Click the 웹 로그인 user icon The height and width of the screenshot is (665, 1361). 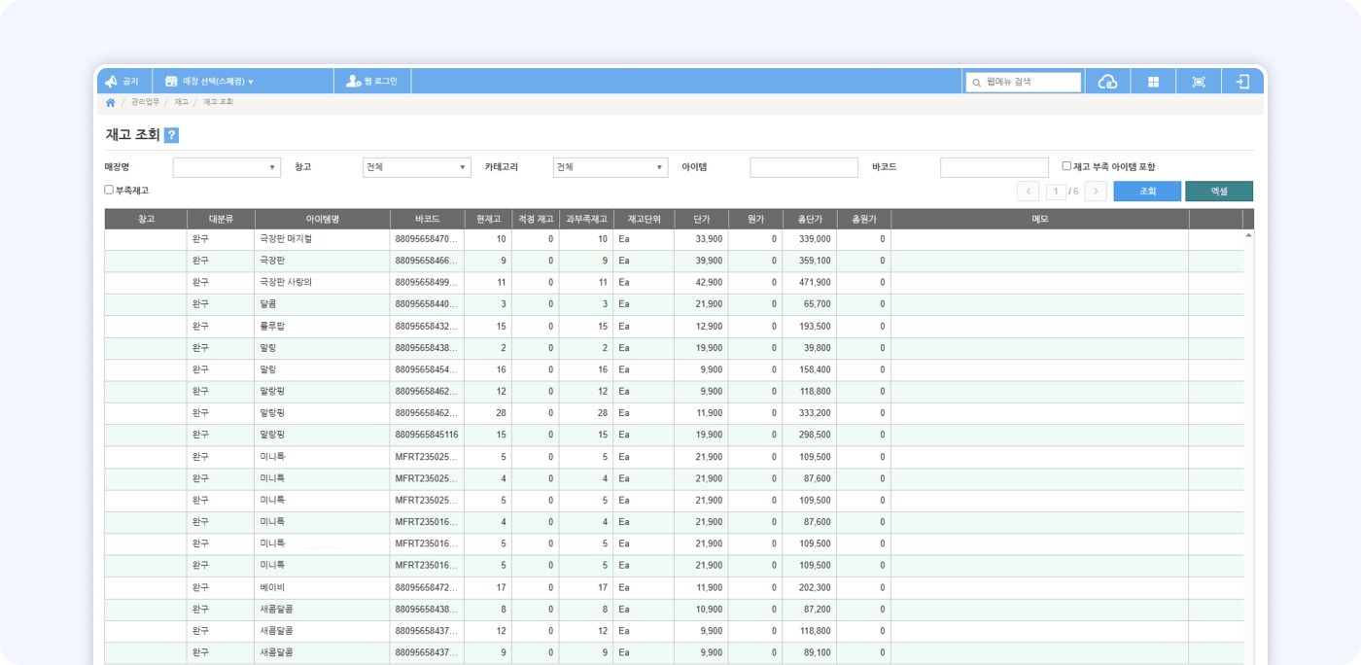pos(354,82)
